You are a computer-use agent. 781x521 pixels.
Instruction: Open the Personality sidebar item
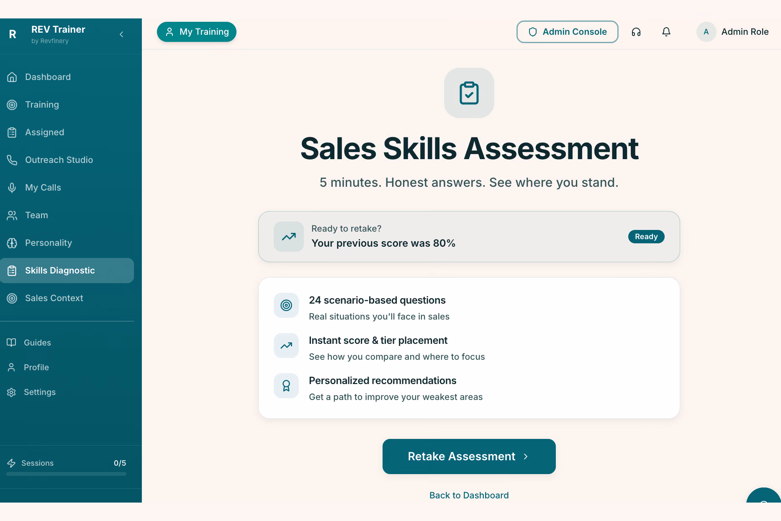click(x=67, y=243)
